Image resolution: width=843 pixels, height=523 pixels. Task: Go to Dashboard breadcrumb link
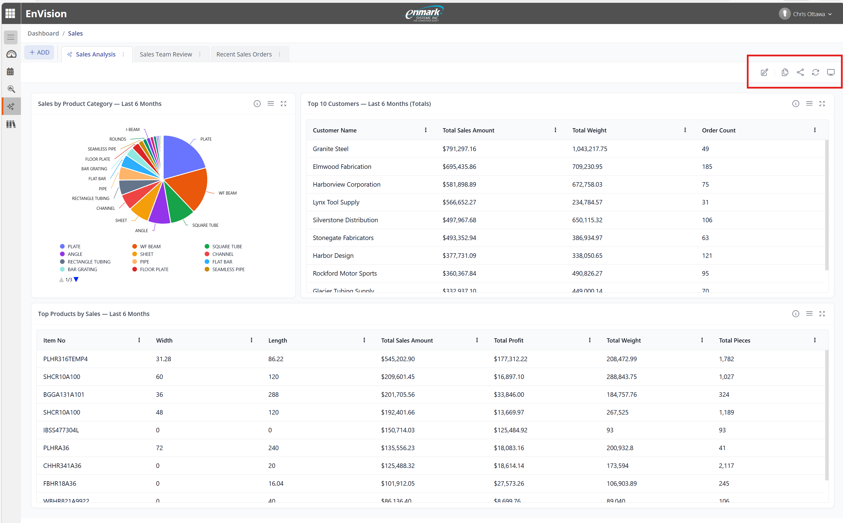(43, 33)
